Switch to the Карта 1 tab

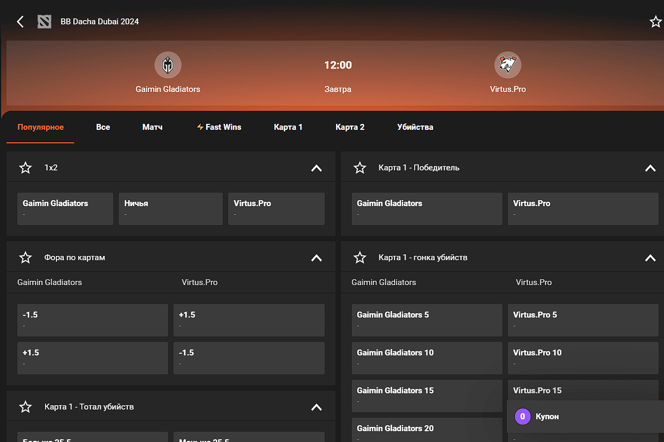pos(288,127)
